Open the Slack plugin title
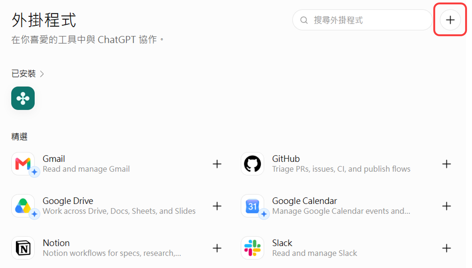 [x=282, y=243]
